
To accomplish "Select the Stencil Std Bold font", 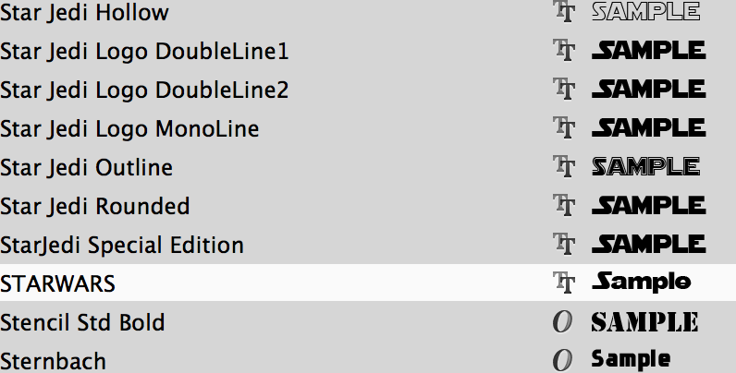I will [368, 321].
